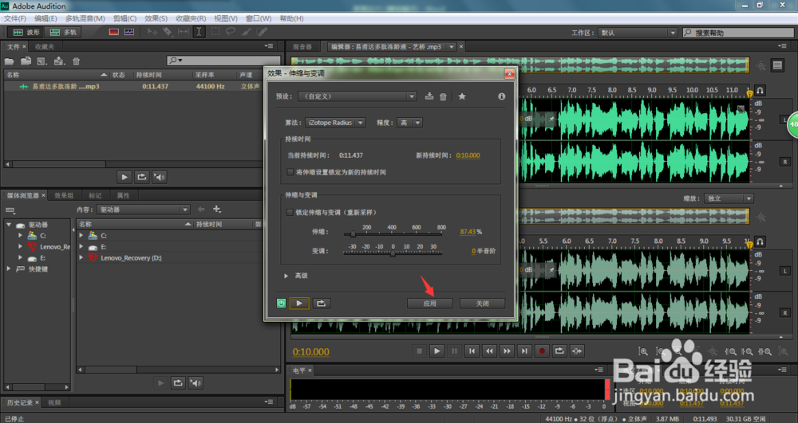Switch to the Favorites (收藏夹) panel tab
Screen dimensions: 798x423
click(x=45, y=47)
